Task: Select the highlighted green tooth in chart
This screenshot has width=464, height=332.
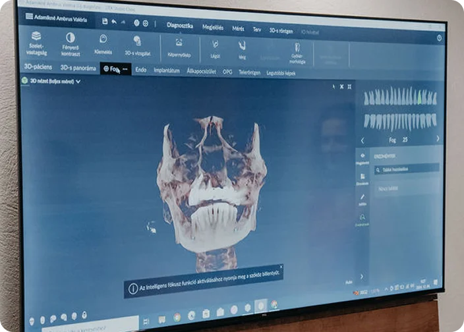Action: pyautogui.click(x=419, y=97)
